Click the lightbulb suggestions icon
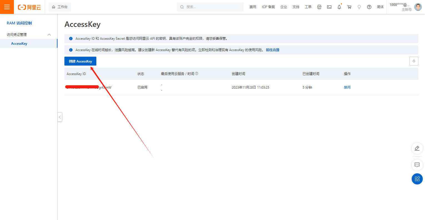Viewport: 425px width, 220px height. coord(359,7)
